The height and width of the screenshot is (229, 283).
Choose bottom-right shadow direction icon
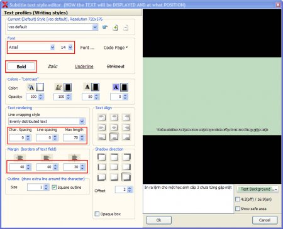tap(126, 177)
